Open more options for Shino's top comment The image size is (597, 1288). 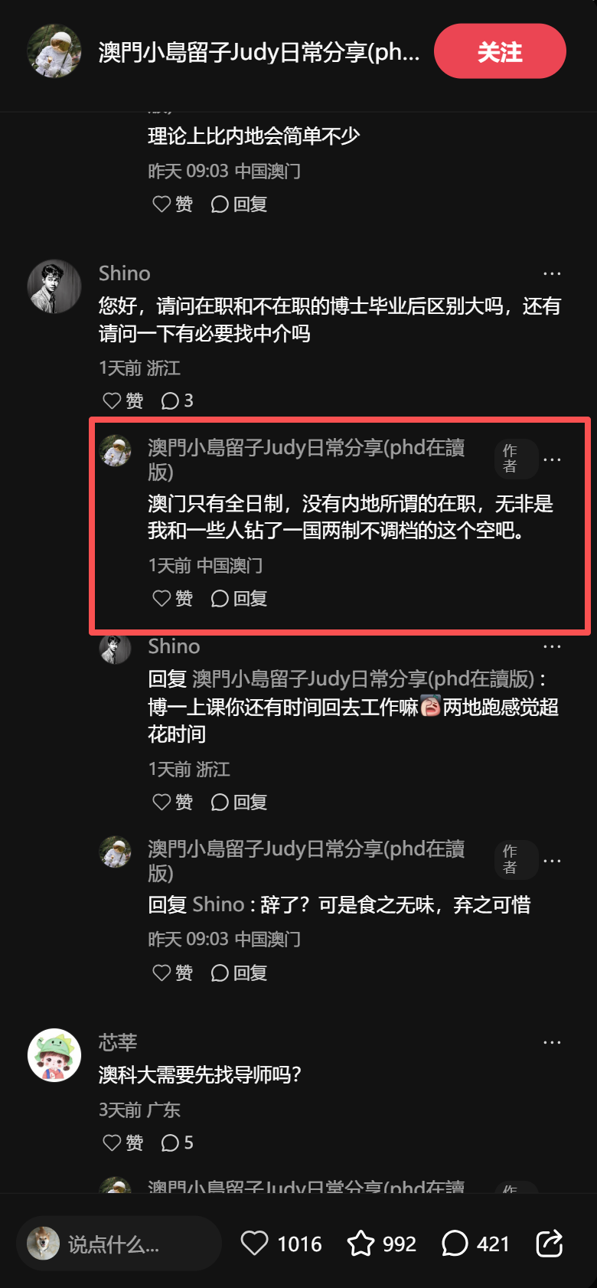coord(552,273)
